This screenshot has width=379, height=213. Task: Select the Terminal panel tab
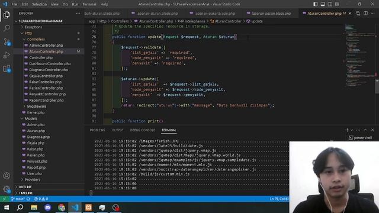[x=169, y=130]
